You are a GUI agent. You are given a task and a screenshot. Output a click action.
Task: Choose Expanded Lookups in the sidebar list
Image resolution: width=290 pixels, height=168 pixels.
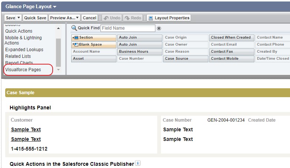24,50
